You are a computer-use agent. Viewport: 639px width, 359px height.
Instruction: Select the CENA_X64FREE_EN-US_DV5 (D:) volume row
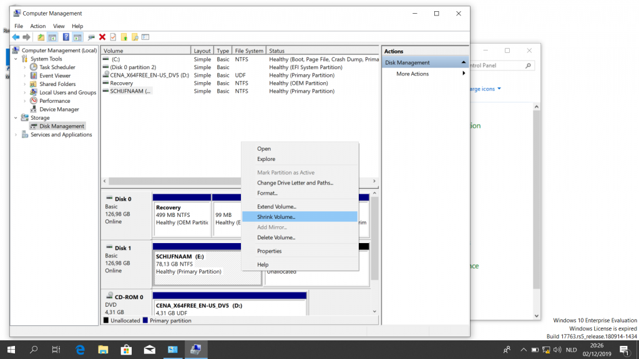(x=240, y=75)
